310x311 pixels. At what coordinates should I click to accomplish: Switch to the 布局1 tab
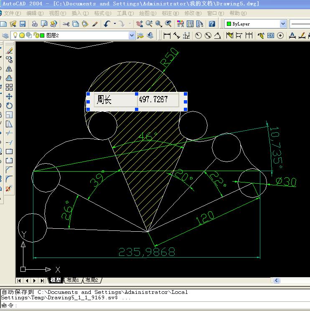73,280
